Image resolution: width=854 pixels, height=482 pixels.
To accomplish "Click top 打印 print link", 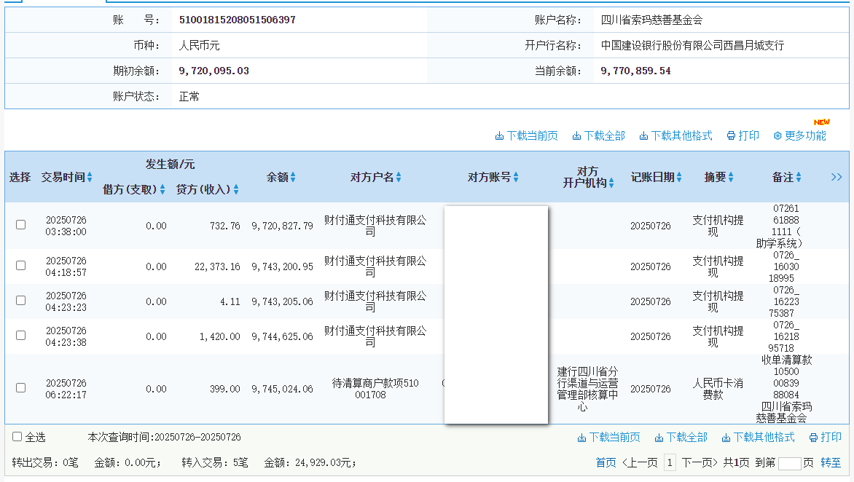I will 743,136.
